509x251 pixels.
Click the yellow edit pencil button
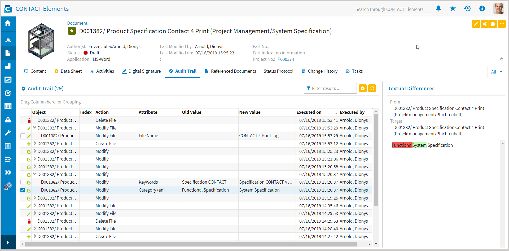click(x=476, y=24)
